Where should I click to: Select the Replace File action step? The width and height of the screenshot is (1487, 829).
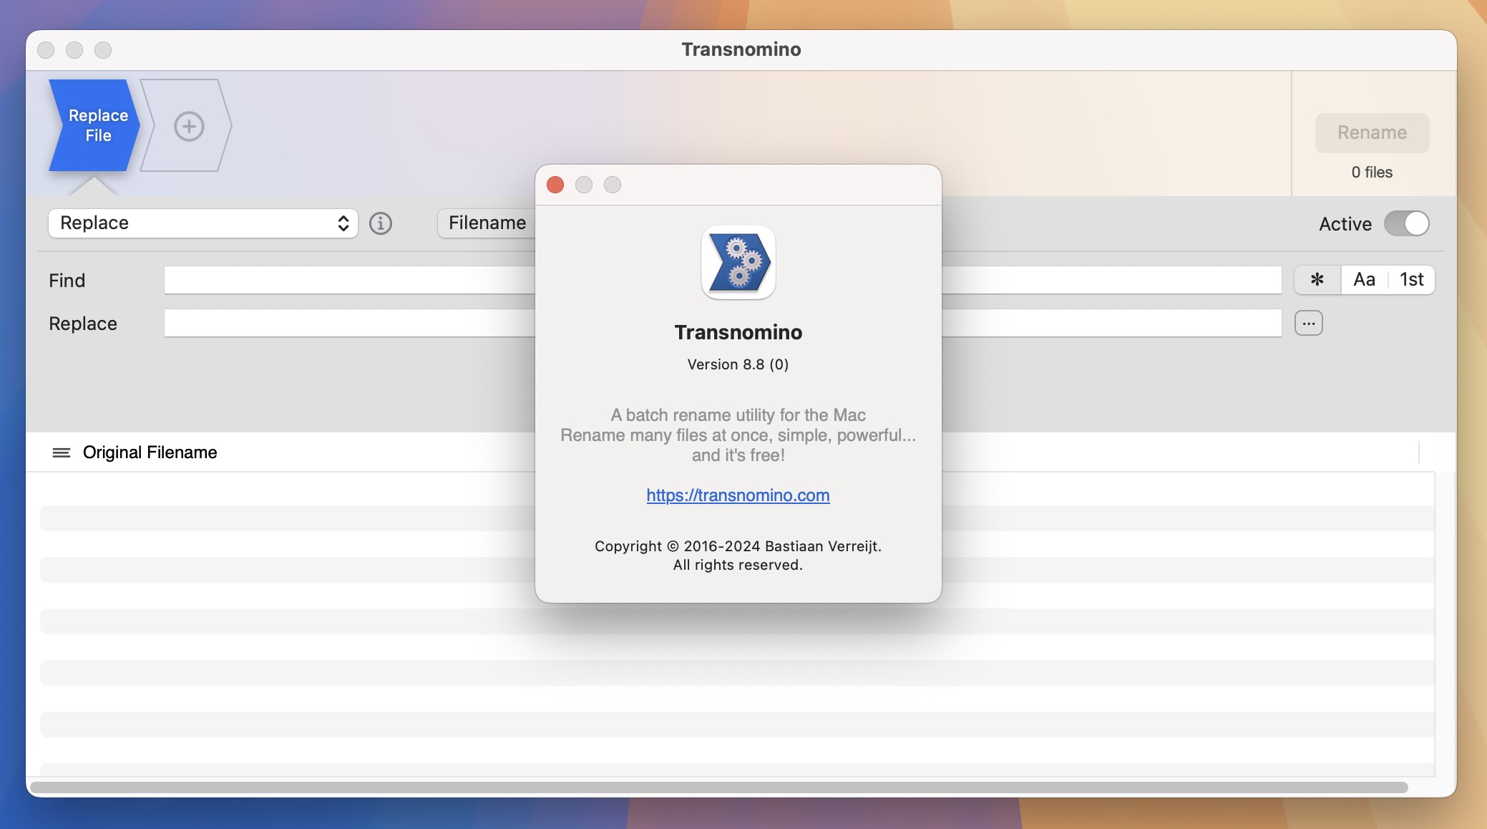tap(94, 125)
